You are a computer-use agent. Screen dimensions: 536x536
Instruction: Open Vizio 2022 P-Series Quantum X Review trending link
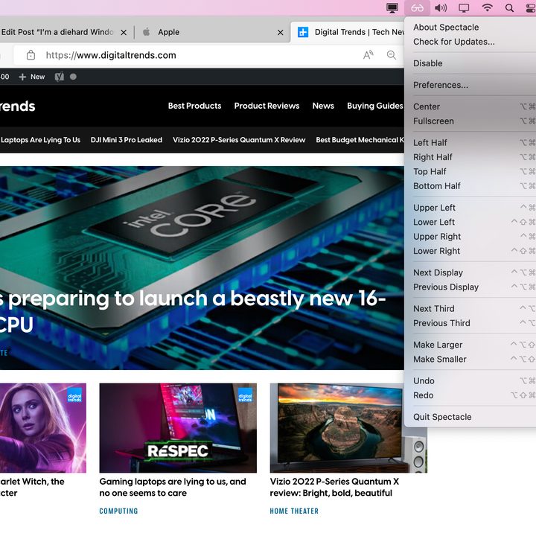239,140
